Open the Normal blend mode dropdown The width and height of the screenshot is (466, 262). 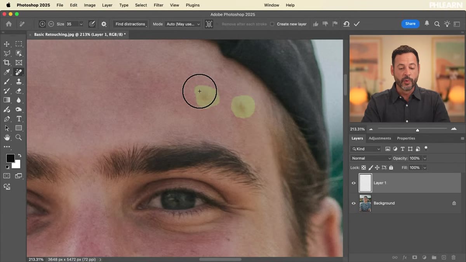pos(371,158)
